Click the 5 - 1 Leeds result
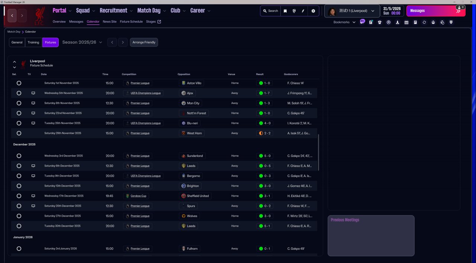476x263 pixels. click(x=264, y=226)
